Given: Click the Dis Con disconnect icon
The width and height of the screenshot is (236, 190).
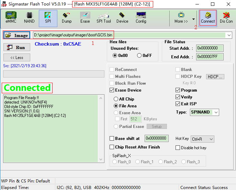Looking at the screenshot, I should pos(226,17).
